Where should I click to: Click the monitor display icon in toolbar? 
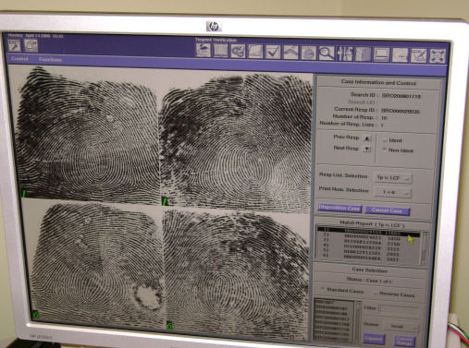pos(381,54)
